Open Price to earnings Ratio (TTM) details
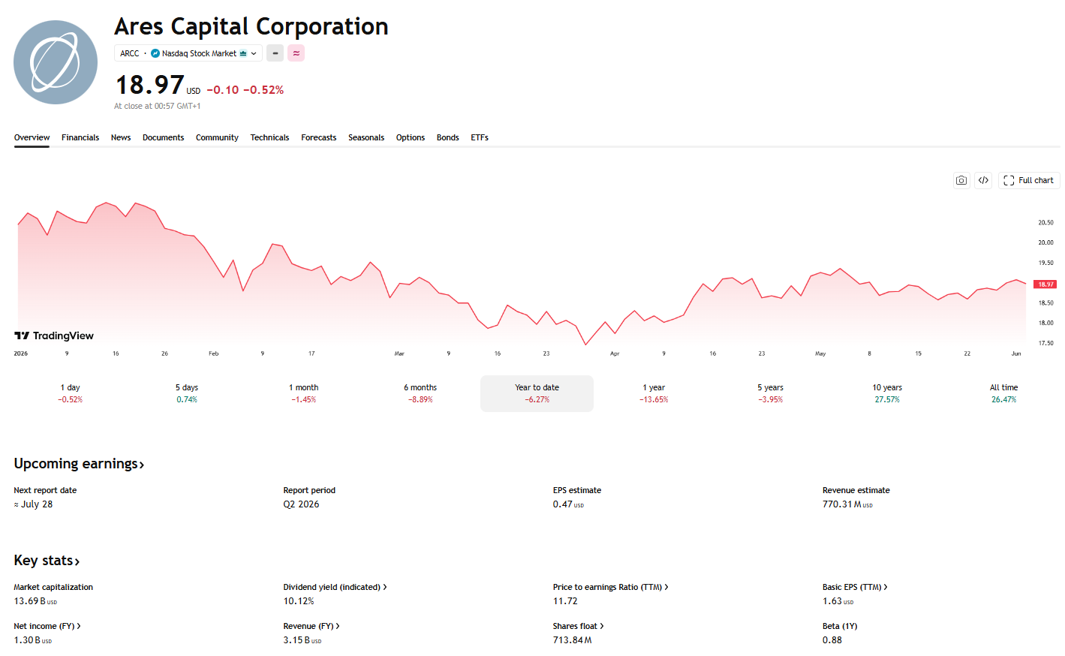 coord(610,587)
